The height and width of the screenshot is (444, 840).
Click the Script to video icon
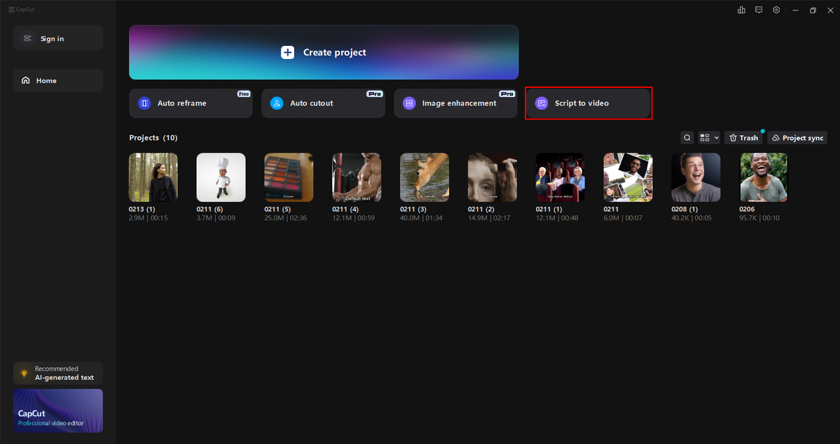[x=541, y=104]
